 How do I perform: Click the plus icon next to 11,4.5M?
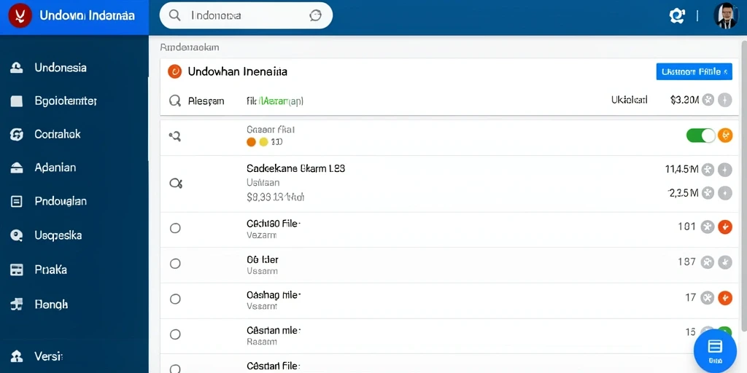[724, 169]
